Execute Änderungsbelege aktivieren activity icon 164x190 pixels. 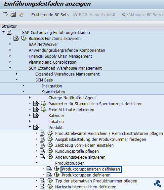50,157
